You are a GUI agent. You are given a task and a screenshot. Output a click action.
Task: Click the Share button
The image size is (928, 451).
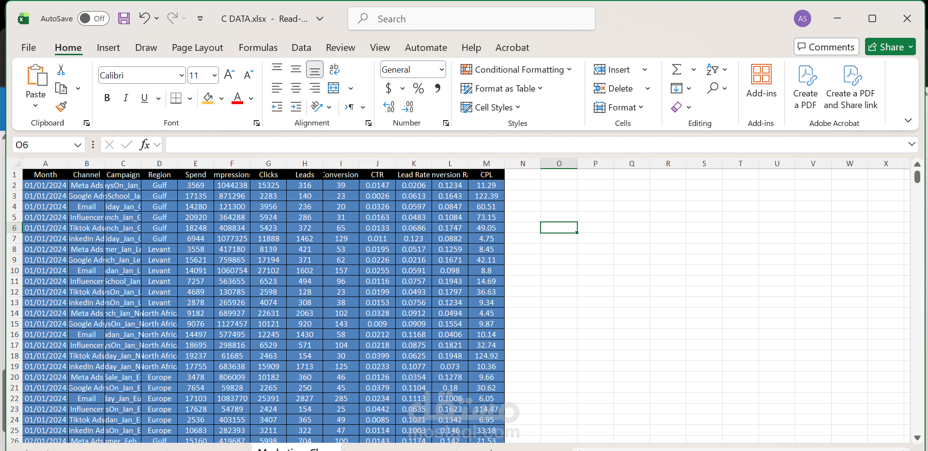pyautogui.click(x=890, y=47)
